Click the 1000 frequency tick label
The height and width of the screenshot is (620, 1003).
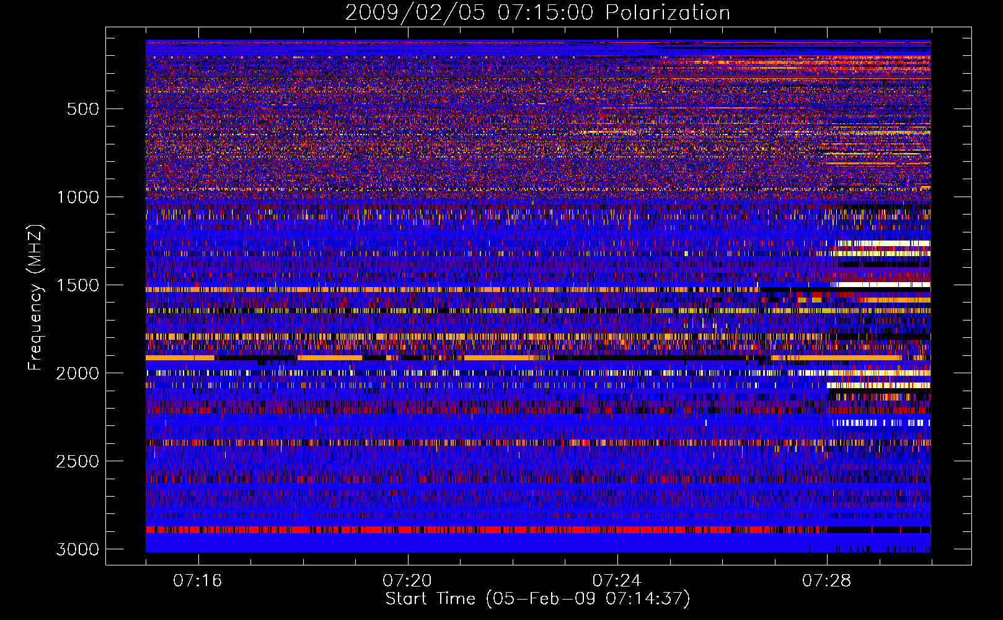(77, 197)
